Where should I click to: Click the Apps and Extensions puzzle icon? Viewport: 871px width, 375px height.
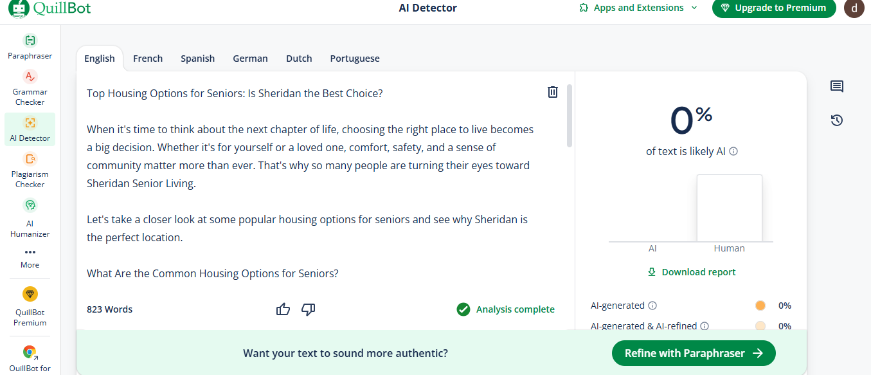coord(584,8)
